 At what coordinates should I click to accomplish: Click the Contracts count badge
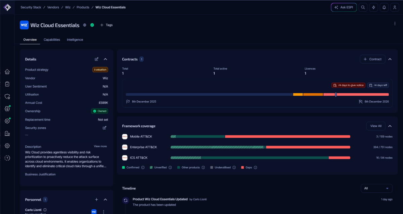click(x=141, y=59)
